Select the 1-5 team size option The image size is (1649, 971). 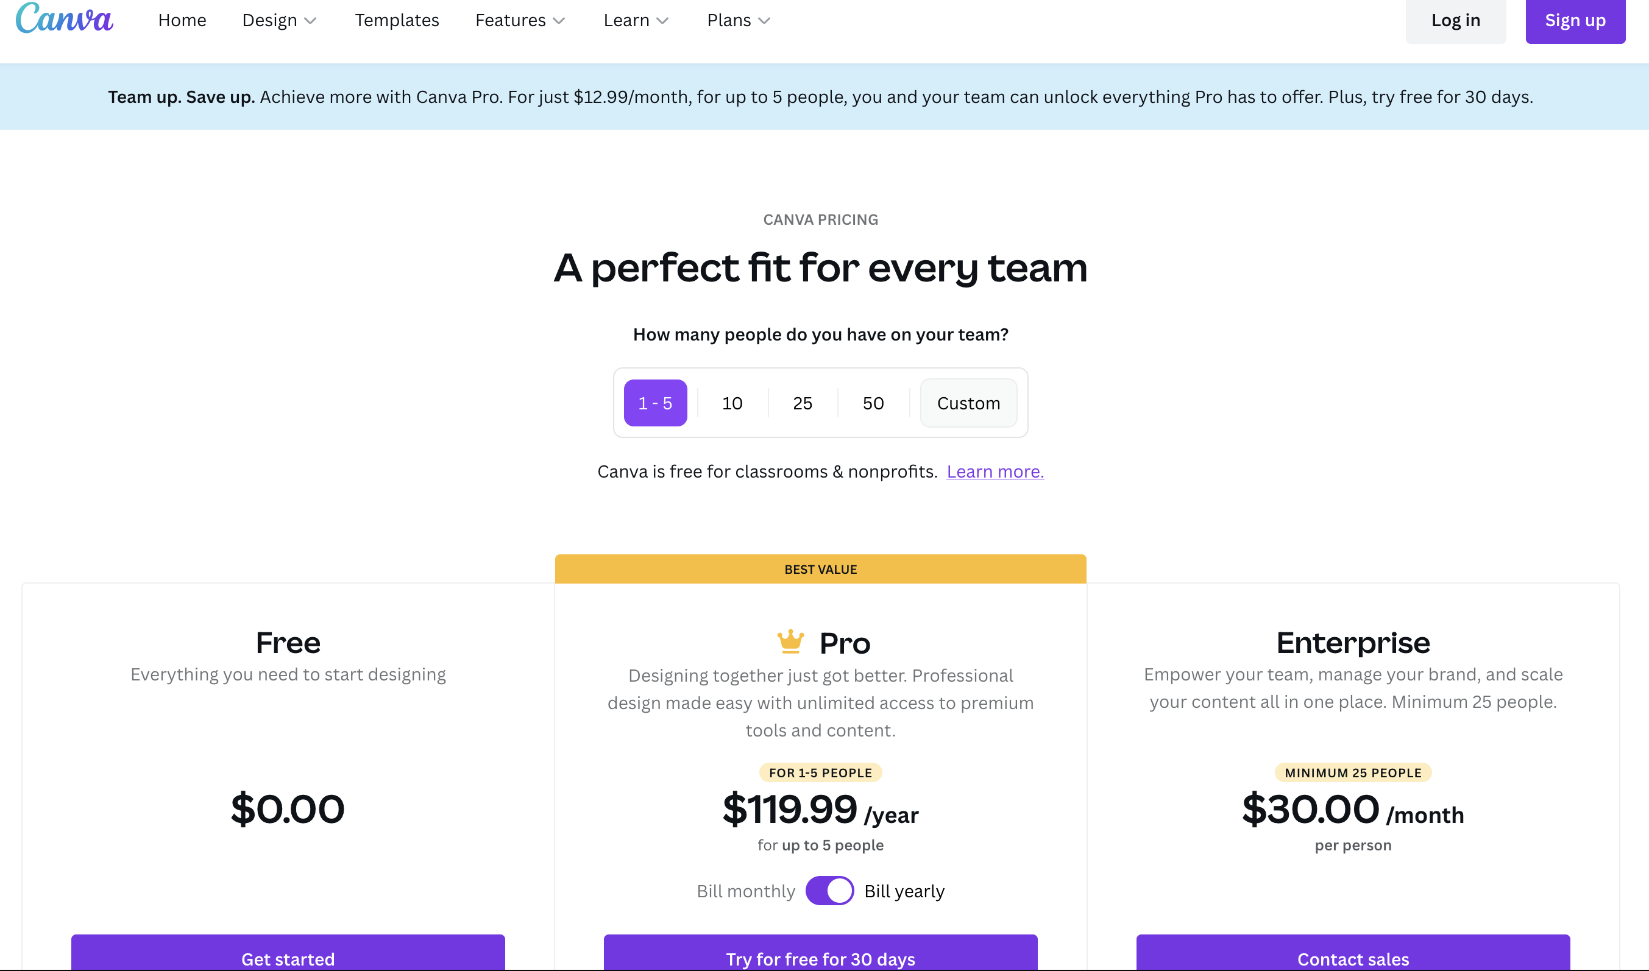click(656, 402)
